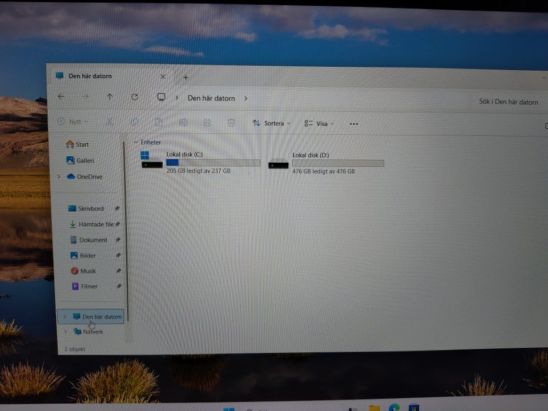The width and height of the screenshot is (548, 411).
Task: Add a new tab with plus button
Action: 186,77
